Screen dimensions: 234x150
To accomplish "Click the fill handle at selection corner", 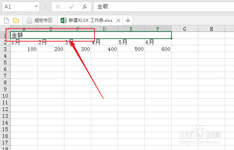I will click(171, 39).
